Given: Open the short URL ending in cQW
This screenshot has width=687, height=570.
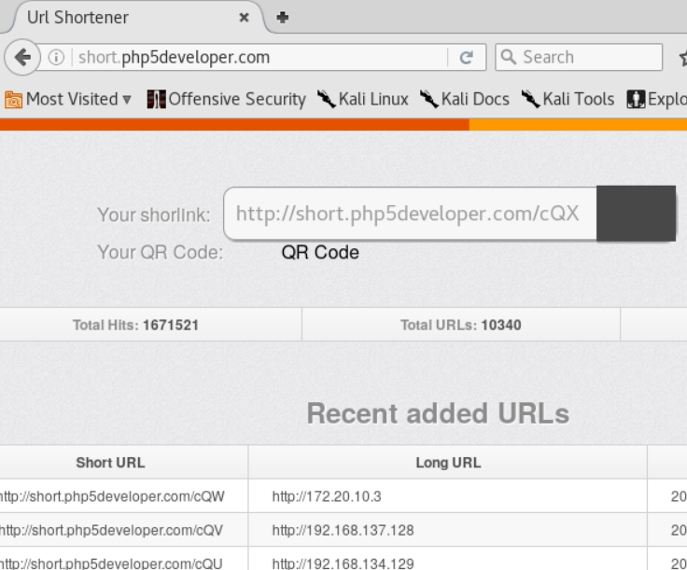Looking at the screenshot, I should (111, 497).
